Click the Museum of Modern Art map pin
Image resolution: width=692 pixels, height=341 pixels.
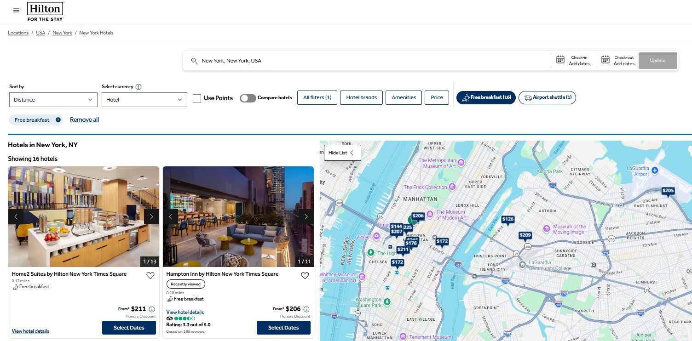pos(430,214)
